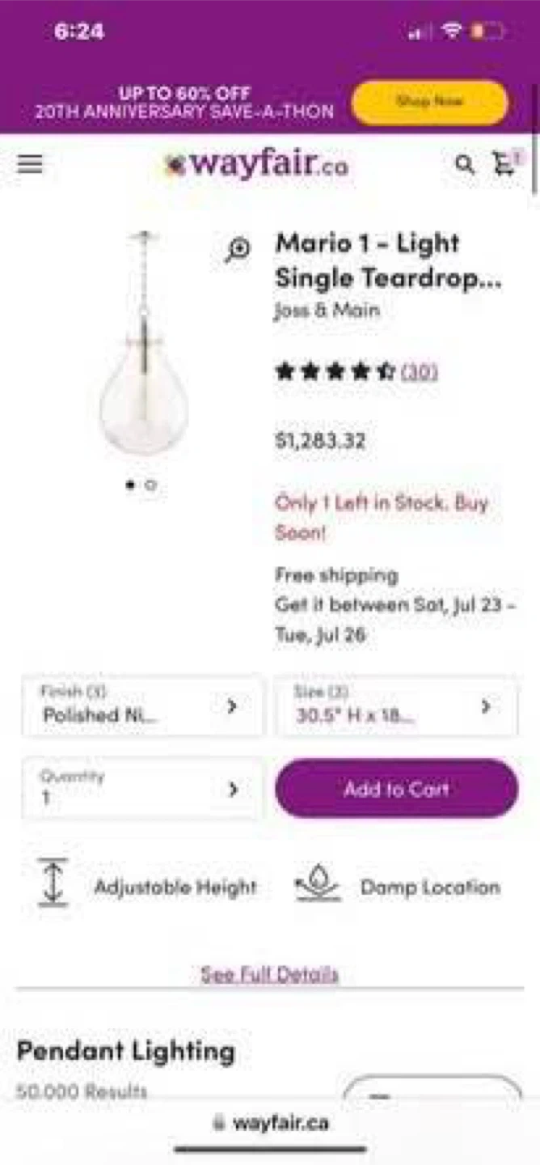Open the See Full Details link

(x=269, y=973)
